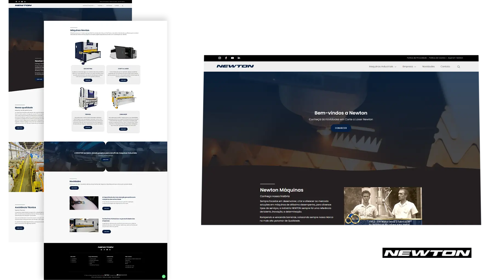Click the CONHECER hero button

pos(341,128)
